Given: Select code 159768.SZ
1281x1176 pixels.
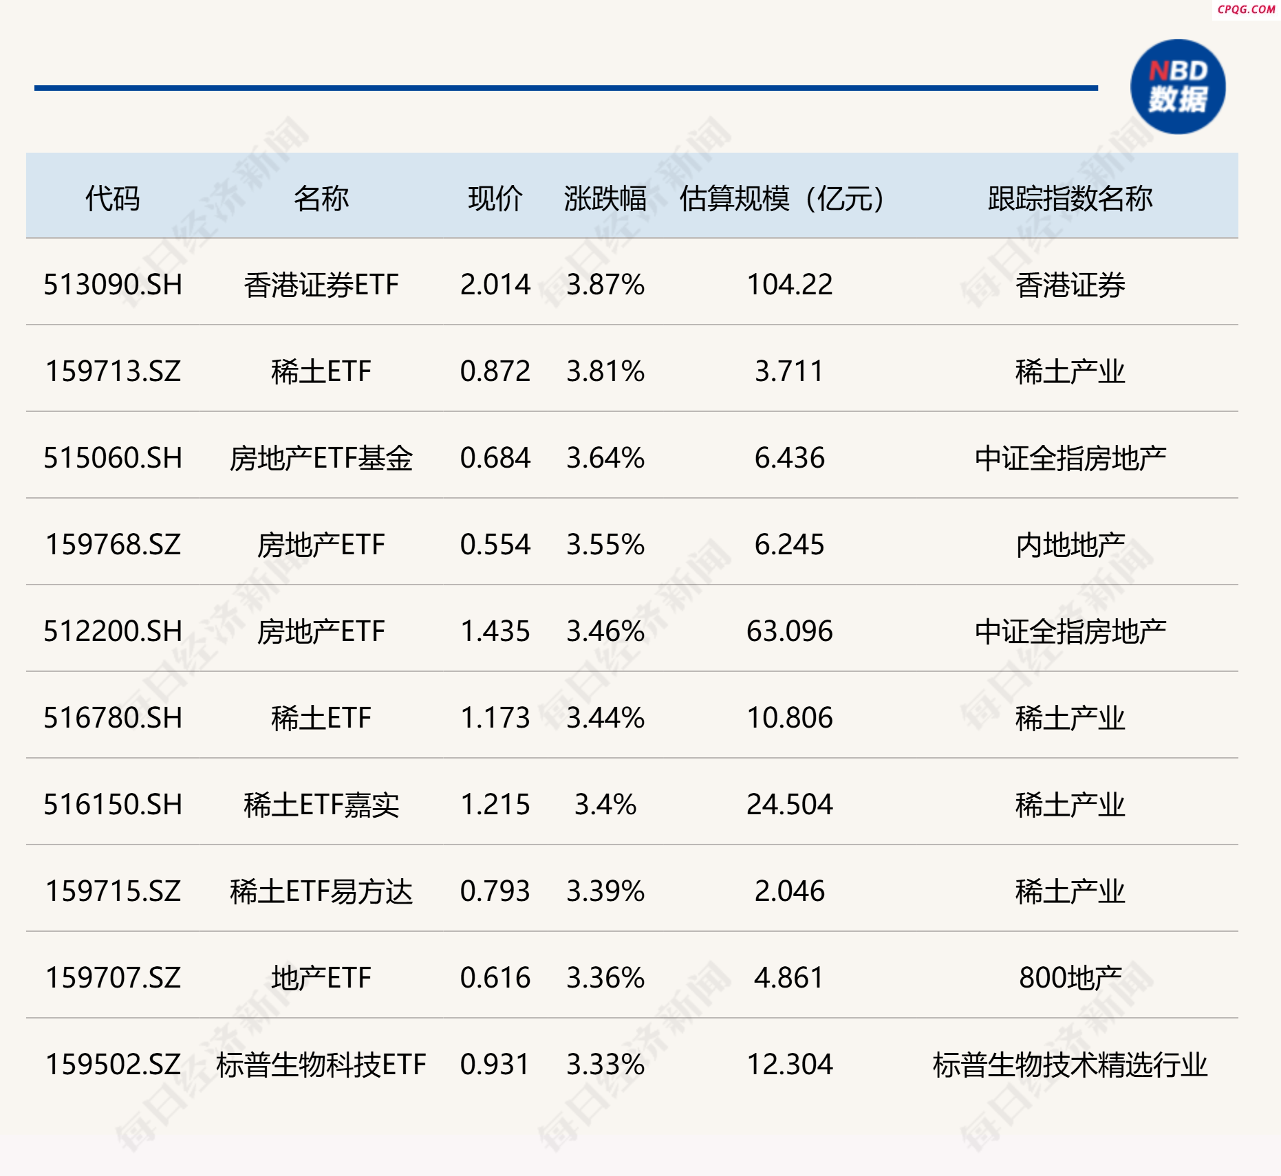Looking at the screenshot, I should [x=113, y=545].
